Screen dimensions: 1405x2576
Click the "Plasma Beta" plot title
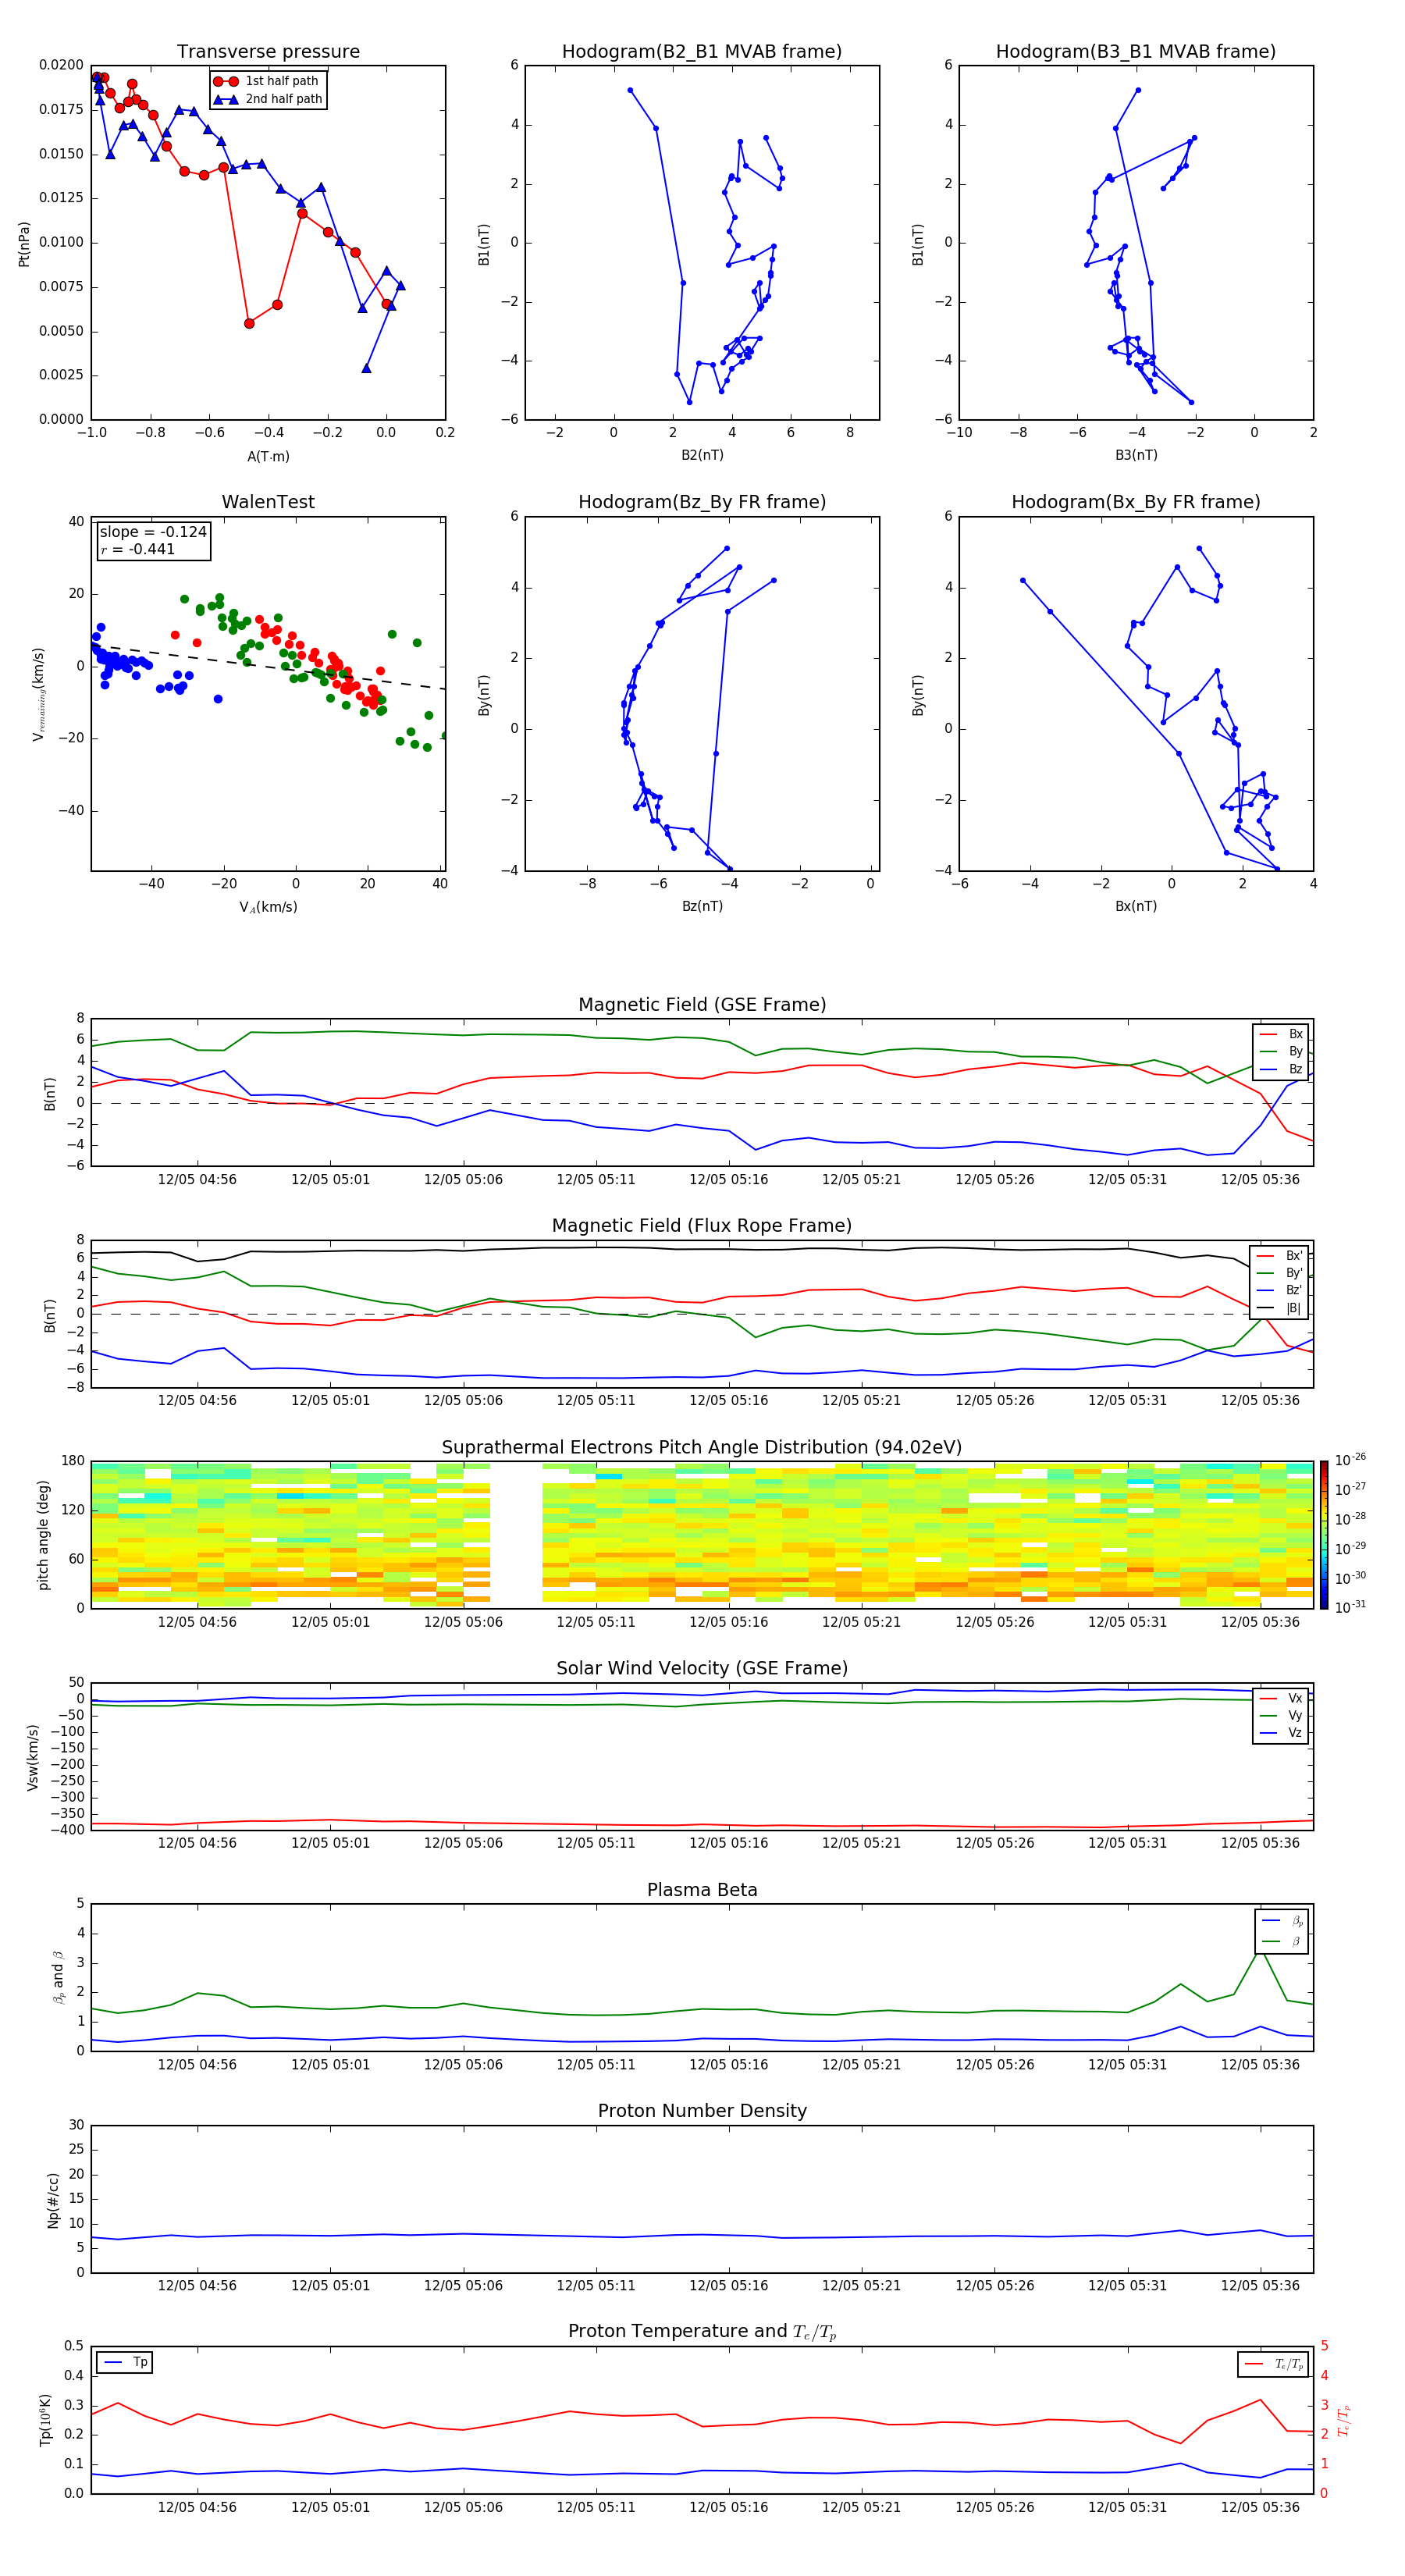coord(702,1891)
